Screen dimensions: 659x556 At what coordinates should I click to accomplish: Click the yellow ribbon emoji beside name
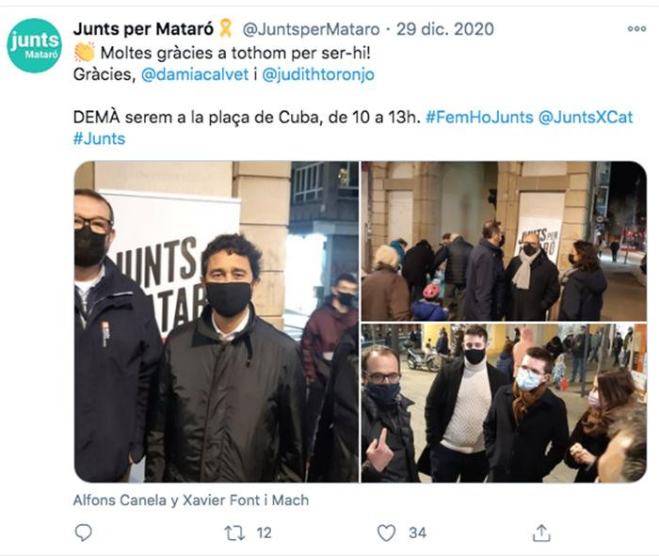226,28
